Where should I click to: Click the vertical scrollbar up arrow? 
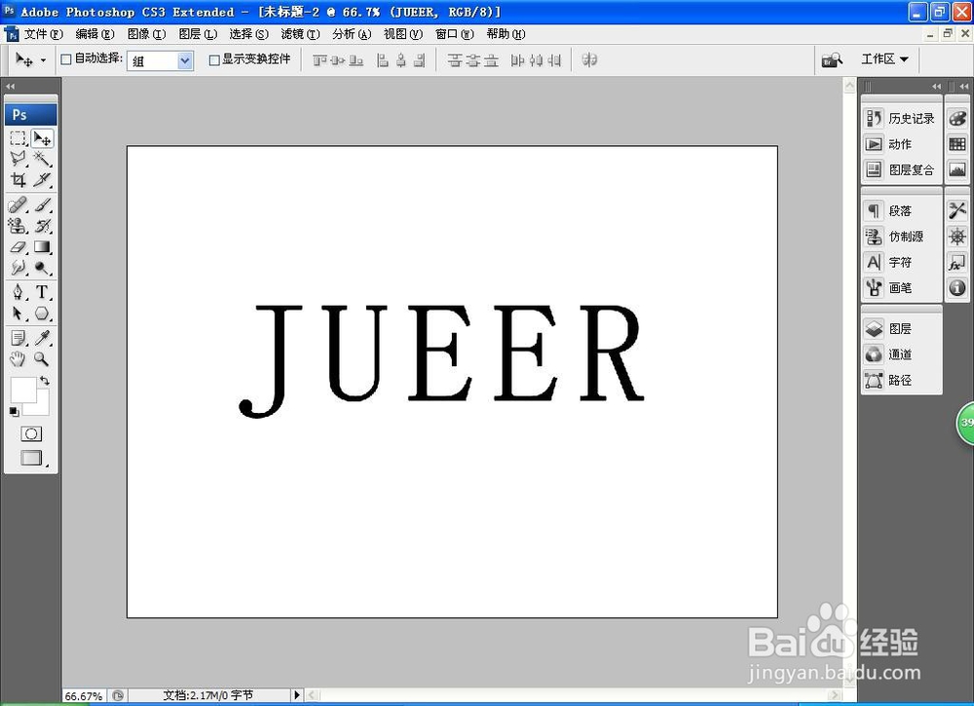click(x=849, y=86)
